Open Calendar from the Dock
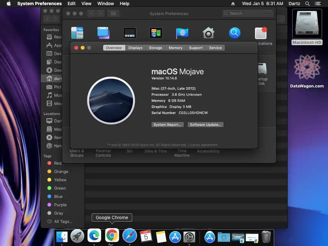Image resolution: width=328 pixels, height=246 pixels. [146, 237]
